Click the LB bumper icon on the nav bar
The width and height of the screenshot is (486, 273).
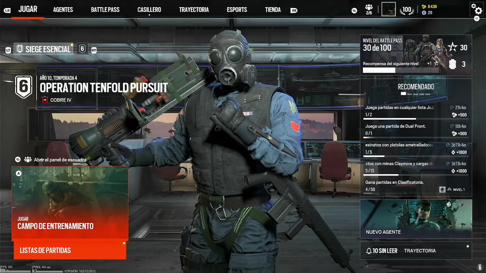(x=7, y=11)
